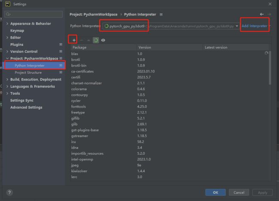Click the package list vertical scrollbar
Image resolution: width=279 pixels, height=201 pixels.
point(270,68)
